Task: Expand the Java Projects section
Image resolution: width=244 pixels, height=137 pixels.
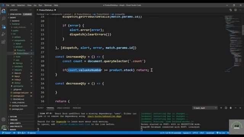Action: coord(21,126)
